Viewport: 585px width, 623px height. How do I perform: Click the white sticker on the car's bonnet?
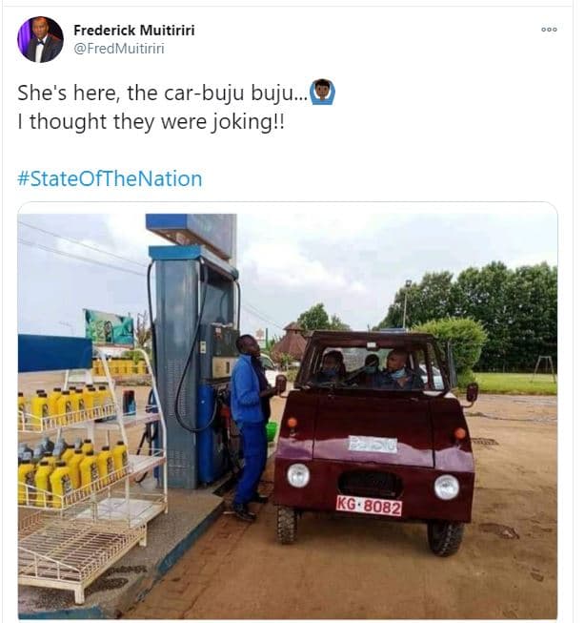[372, 444]
